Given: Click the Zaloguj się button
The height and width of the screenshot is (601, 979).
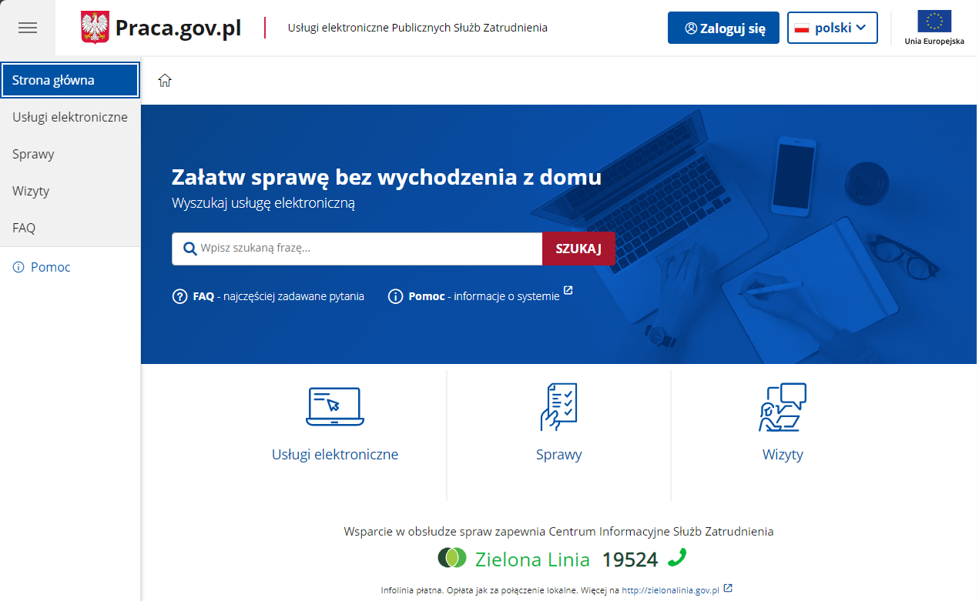Looking at the screenshot, I should 723,28.
